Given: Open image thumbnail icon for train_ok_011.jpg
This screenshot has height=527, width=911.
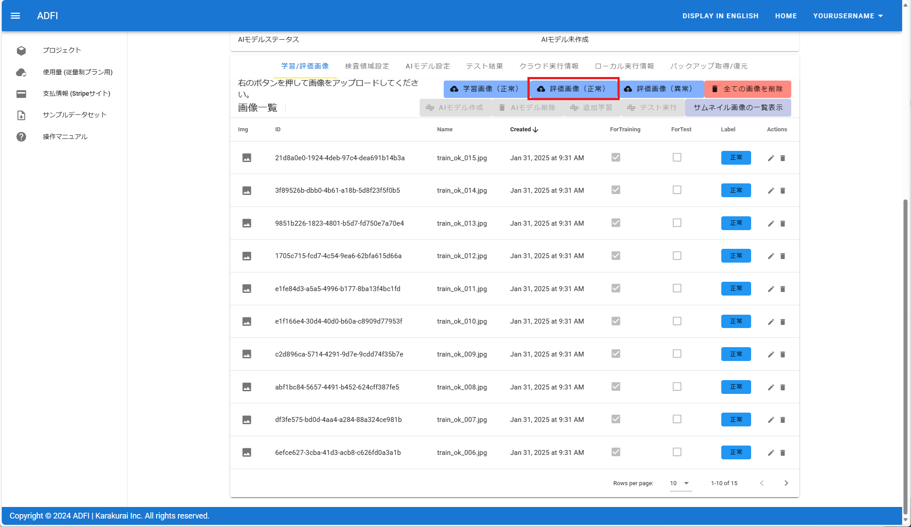Looking at the screenshot, I should click(x=246, y=289).
